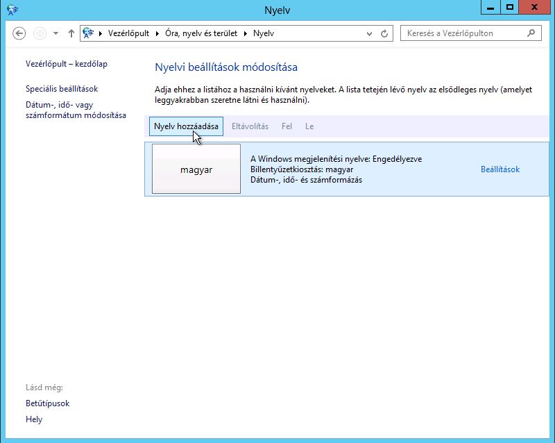Go up one level with the Up arrow
This screenshot has height=443, width=555.
click(x=71, y=33)
